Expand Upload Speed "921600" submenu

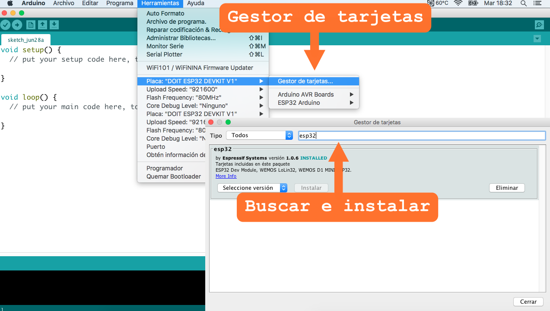click(203, 89)
